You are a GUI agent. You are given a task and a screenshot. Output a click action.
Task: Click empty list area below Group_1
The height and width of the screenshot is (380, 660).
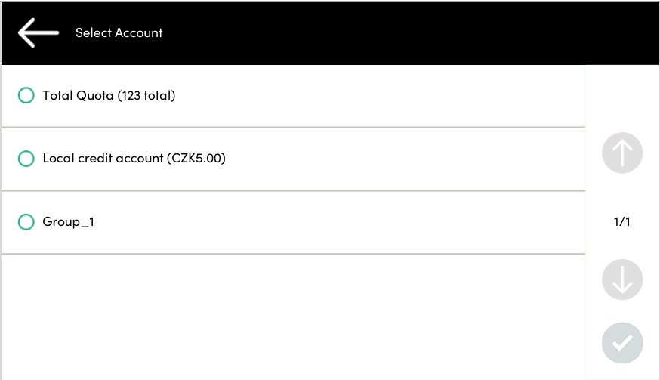point(293,317)
